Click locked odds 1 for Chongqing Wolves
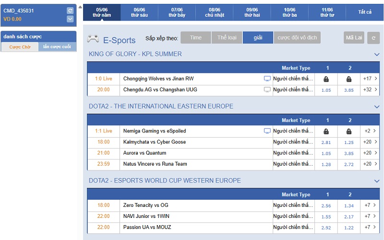This screenshot has width=384, height=240. click(326, 79)
